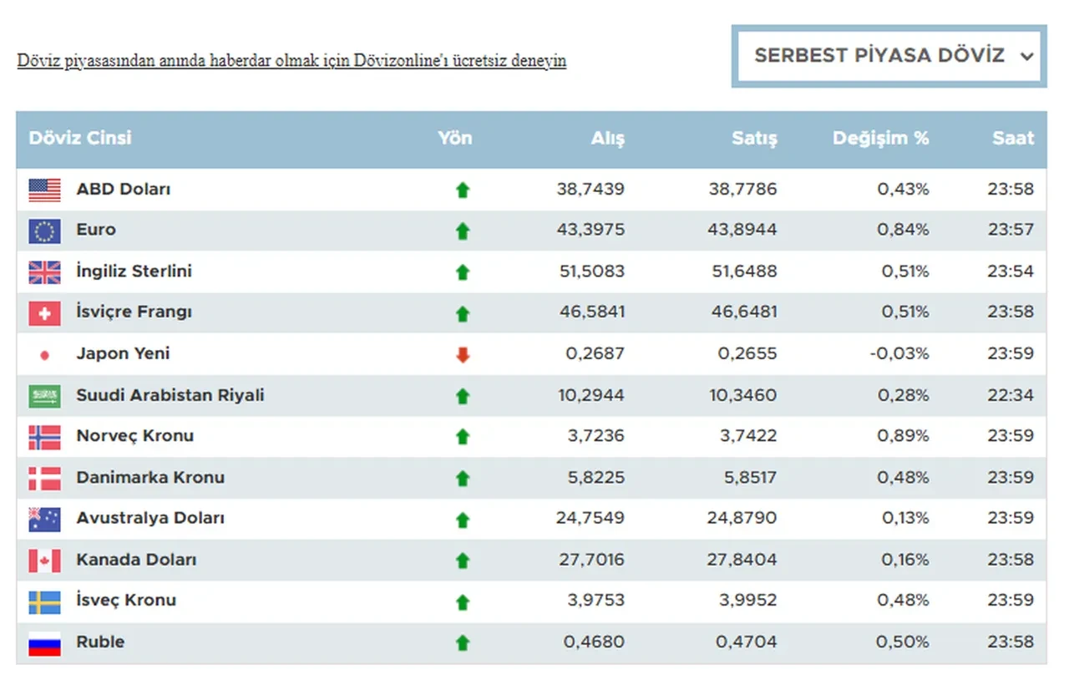Click the Avustralya Doları flag icon
The width and height of the screenshot is (1069, 695).
point(44,520)
